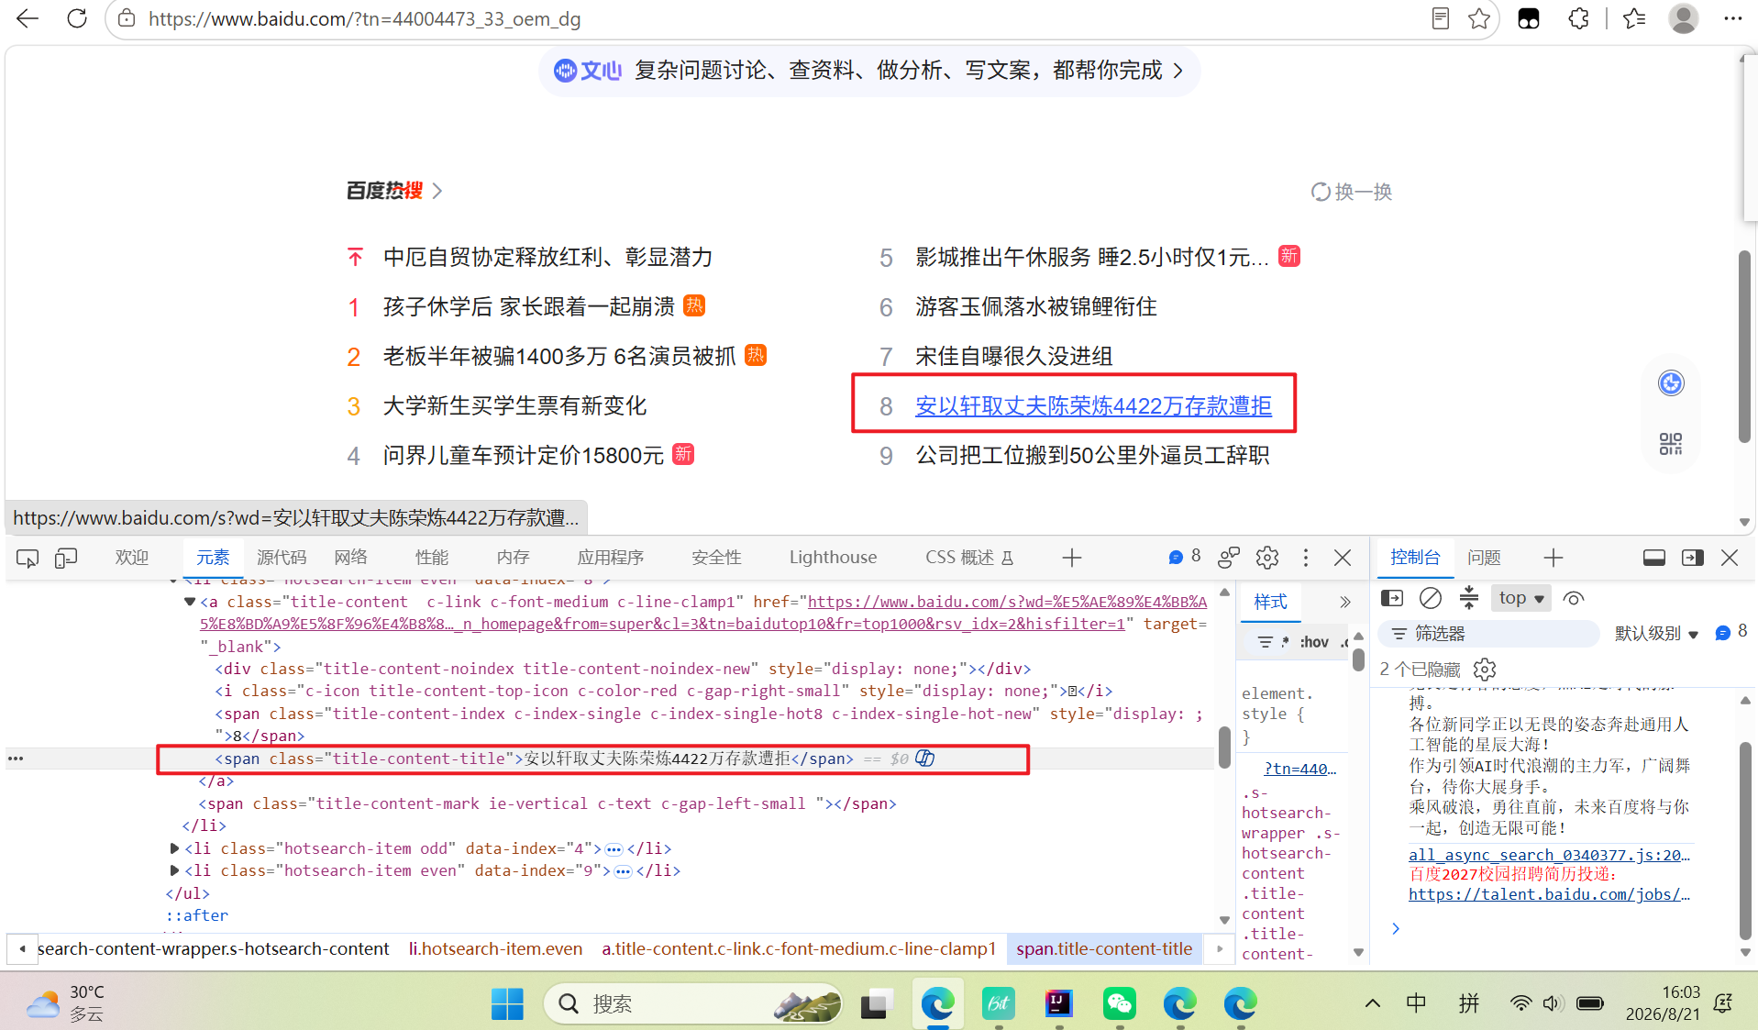Open WeChat from the taskbar
Viewport: 1758px width, 1030px height.
pyautogui.click(x=1120, y=1003)
